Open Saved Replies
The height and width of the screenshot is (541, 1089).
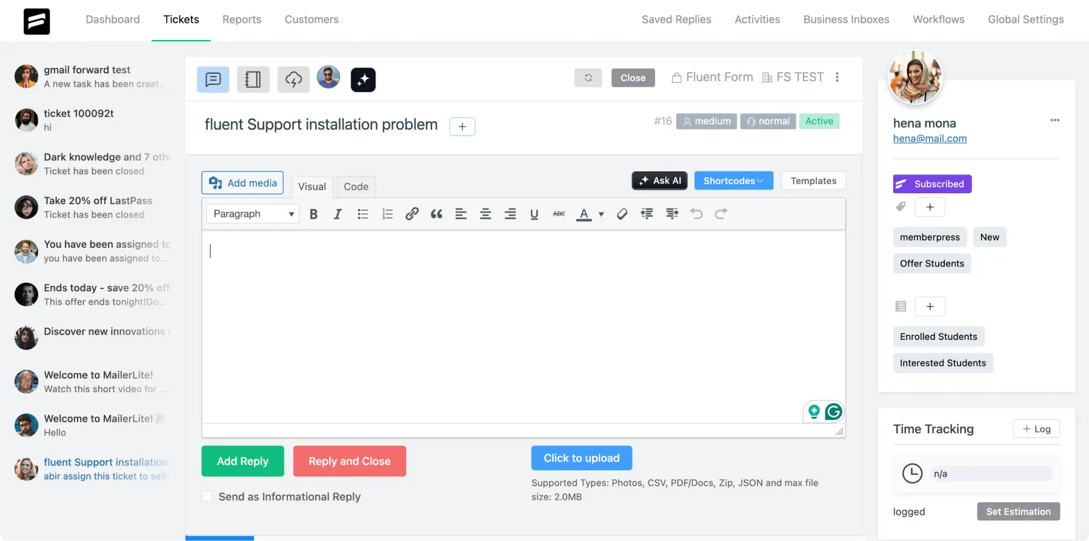[676, 19]
